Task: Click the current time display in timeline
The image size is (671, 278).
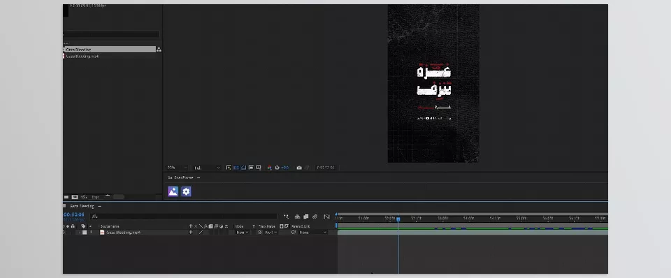Action: pyautogui.click(x=74, y=214)
